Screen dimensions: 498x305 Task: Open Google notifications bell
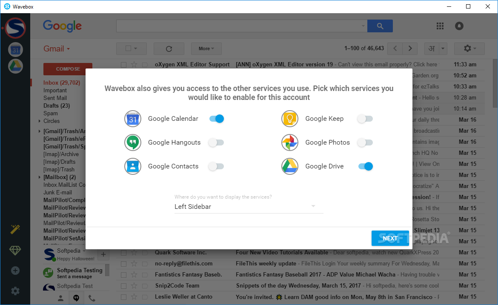point(459,26)
